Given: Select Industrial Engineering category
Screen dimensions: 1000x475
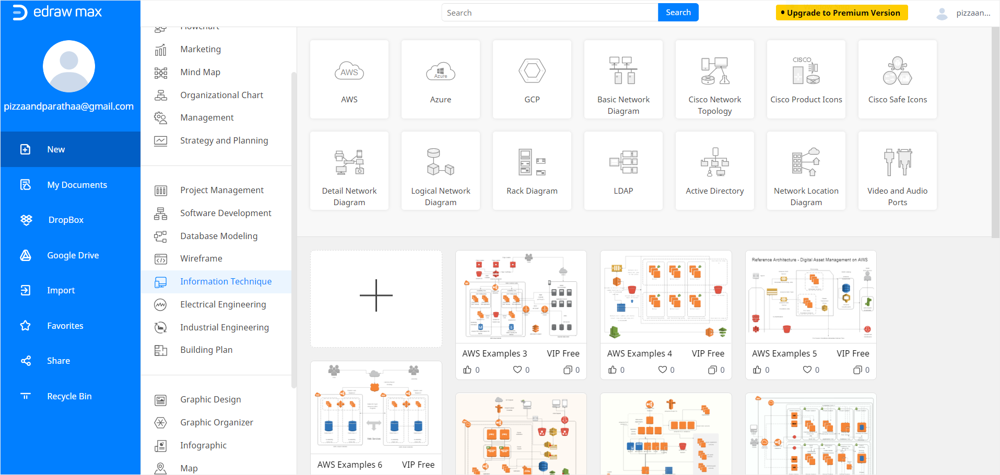Looking at the screenshot, I should (216, 327).
